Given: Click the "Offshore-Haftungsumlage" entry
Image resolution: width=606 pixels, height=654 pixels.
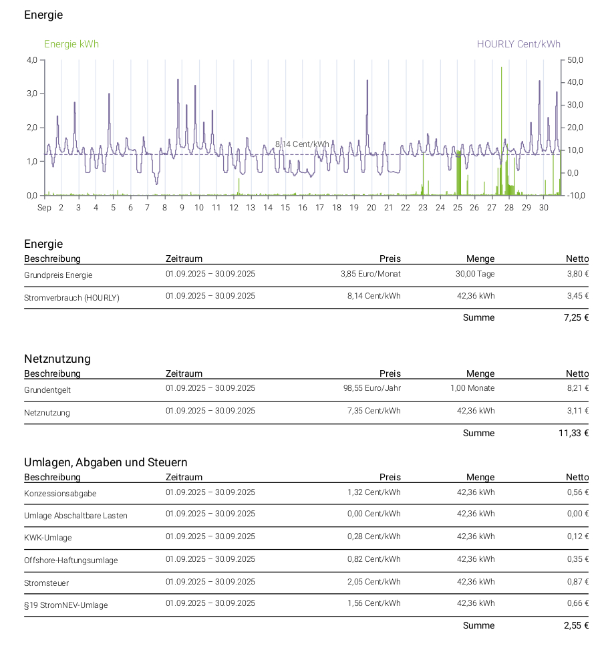Looking at the screenshot, I should 71,560.
